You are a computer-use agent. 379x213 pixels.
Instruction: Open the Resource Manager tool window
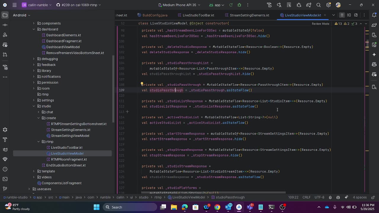5,67
